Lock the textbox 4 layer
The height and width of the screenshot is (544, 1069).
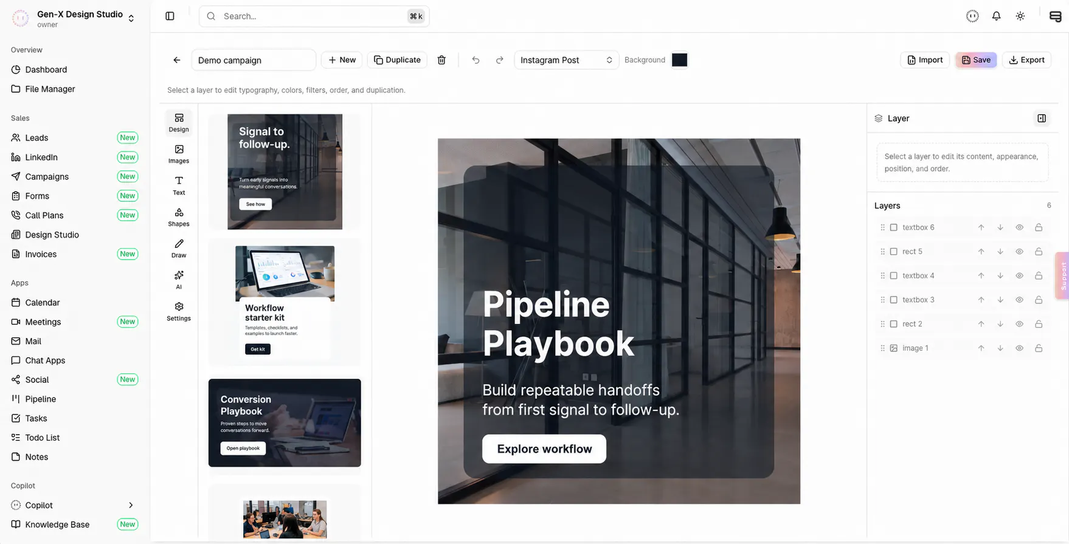(1039, 276)
